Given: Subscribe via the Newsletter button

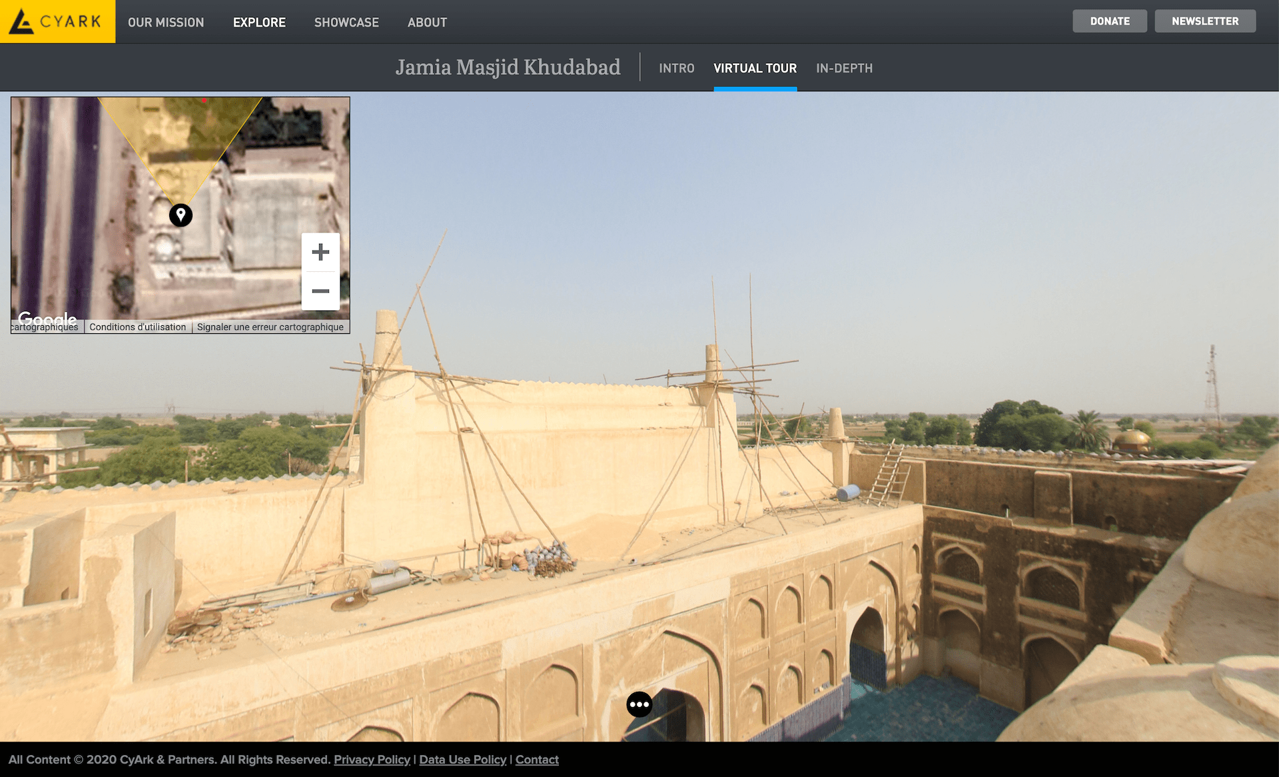Looking at the screenshot, I should point(1205,21).
